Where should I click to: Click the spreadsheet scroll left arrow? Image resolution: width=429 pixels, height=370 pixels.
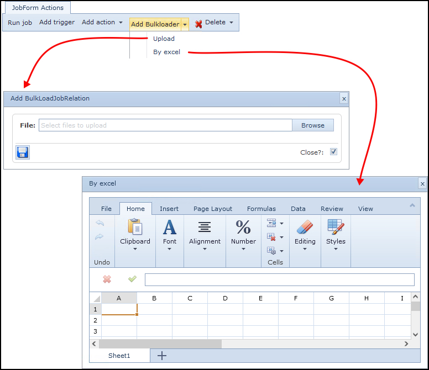pyautogui.click(x=94, y=343)
